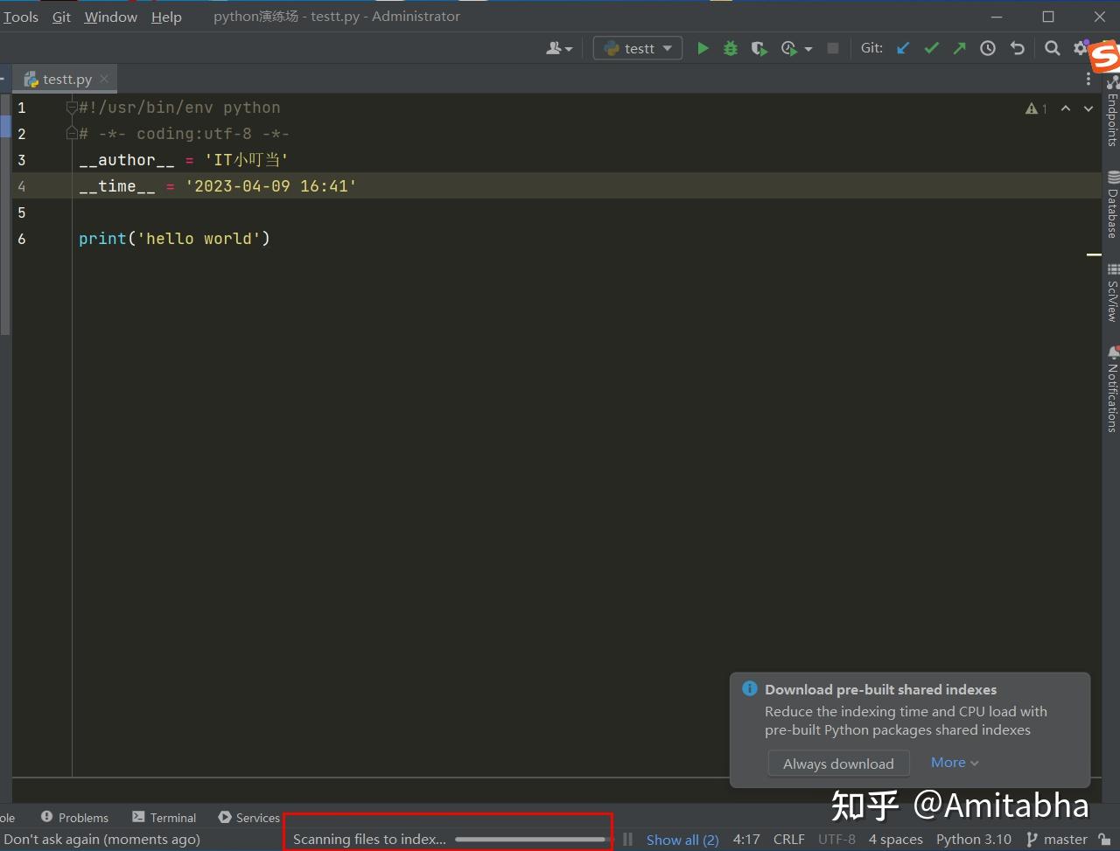
Task: Click the Show all (2) link
Action: tap(682, 839)
